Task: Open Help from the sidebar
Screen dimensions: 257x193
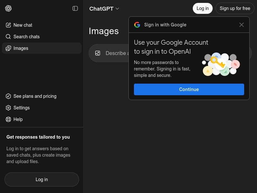Action: tap(42, 119)
